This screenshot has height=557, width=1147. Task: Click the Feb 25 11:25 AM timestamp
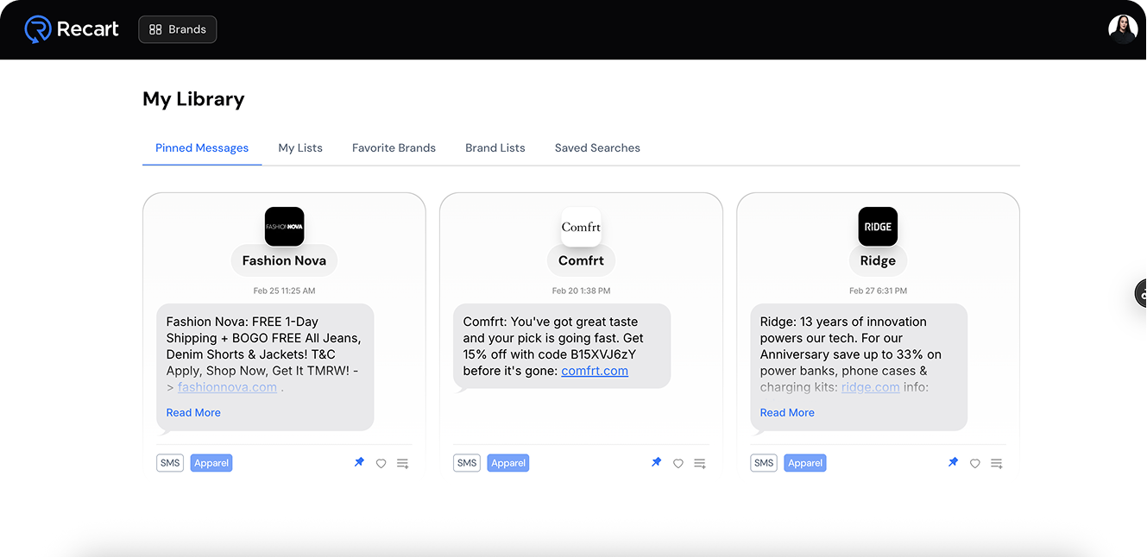(x=284, y=291)
